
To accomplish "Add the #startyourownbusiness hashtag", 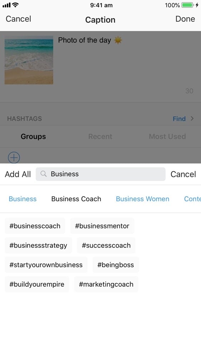I will 46,265.
